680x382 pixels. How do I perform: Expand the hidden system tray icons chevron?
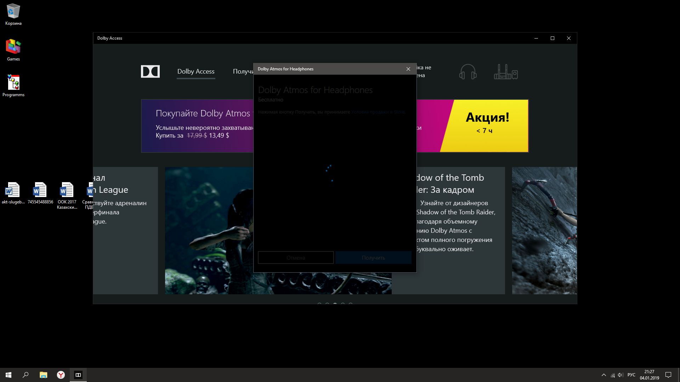point(604,375)
